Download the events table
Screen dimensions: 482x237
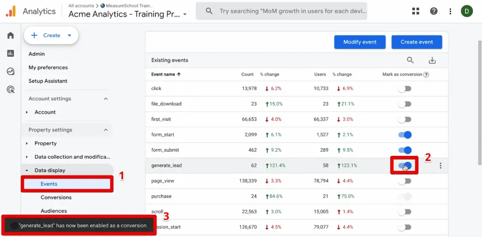(432, 60)
